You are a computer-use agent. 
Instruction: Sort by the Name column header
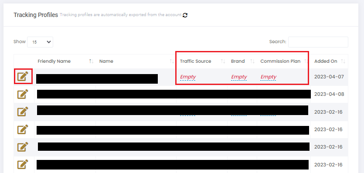point(136,61)
